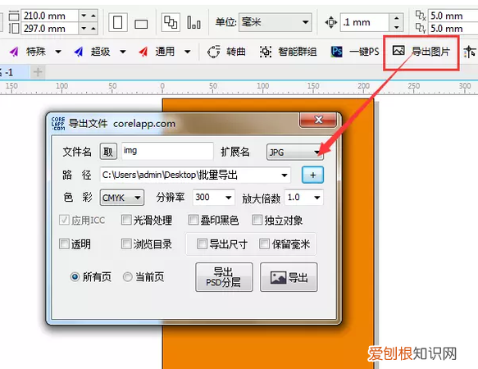Open the 导出图片 export image tool
Image resolution: width=478 pixels, height=369 pixels.
coord(421,52)
